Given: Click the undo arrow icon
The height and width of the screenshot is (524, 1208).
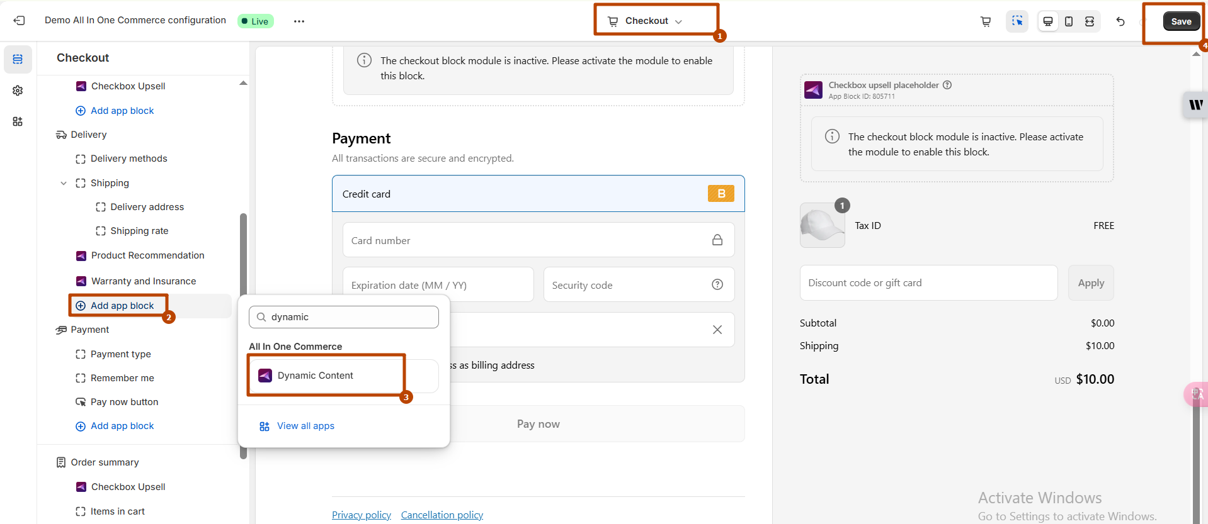Looking at the screenshot, I should coord(1120,21).
